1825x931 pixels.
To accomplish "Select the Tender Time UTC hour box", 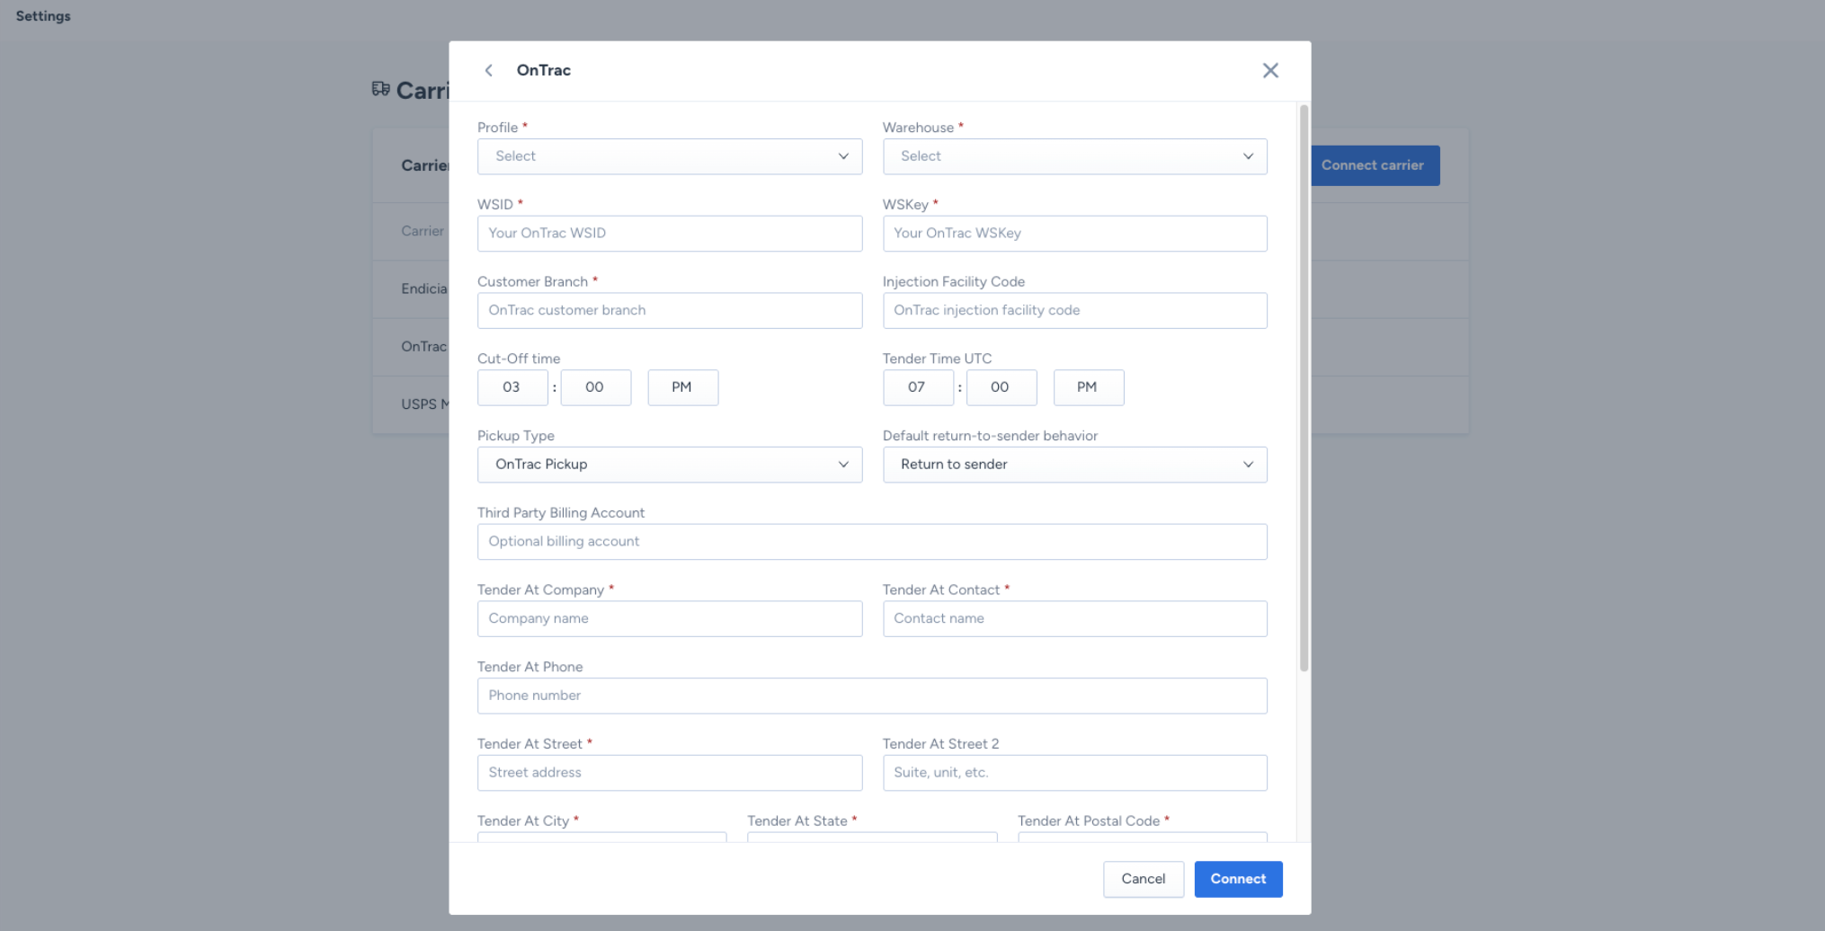I will pyautogui.click(x=917, y=387).
